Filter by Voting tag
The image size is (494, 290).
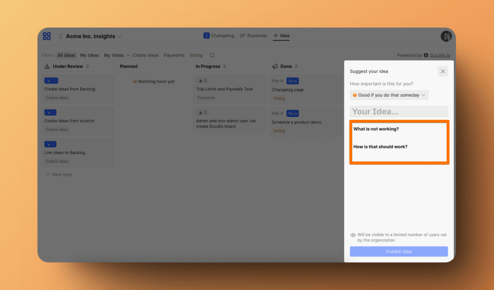[196, 55]
